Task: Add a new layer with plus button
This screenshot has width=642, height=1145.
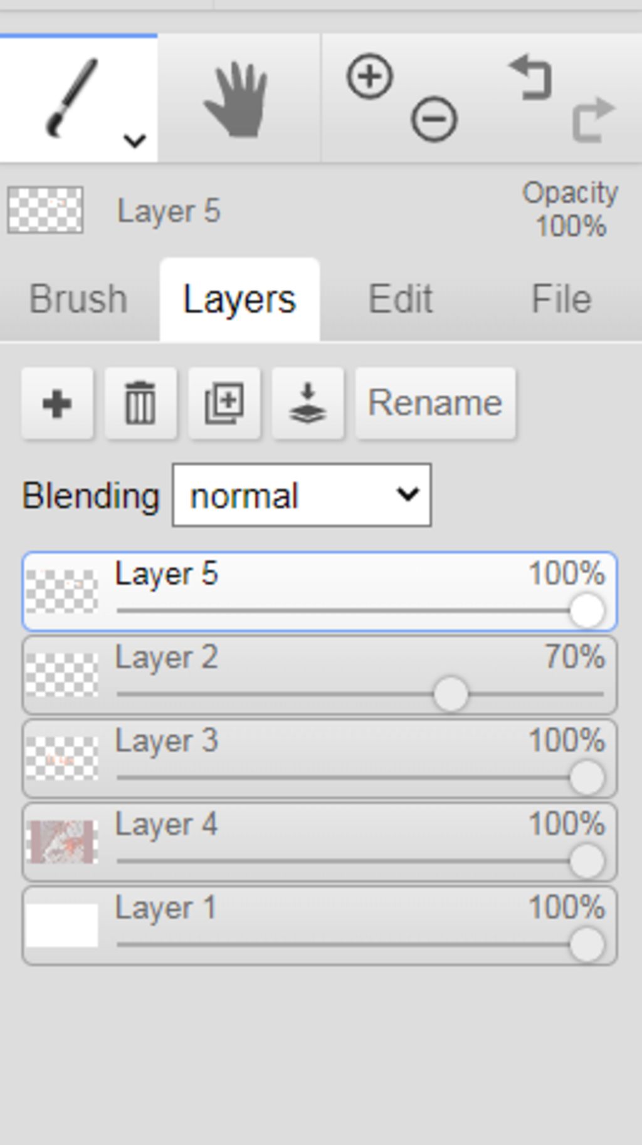Action: point(57,403)
